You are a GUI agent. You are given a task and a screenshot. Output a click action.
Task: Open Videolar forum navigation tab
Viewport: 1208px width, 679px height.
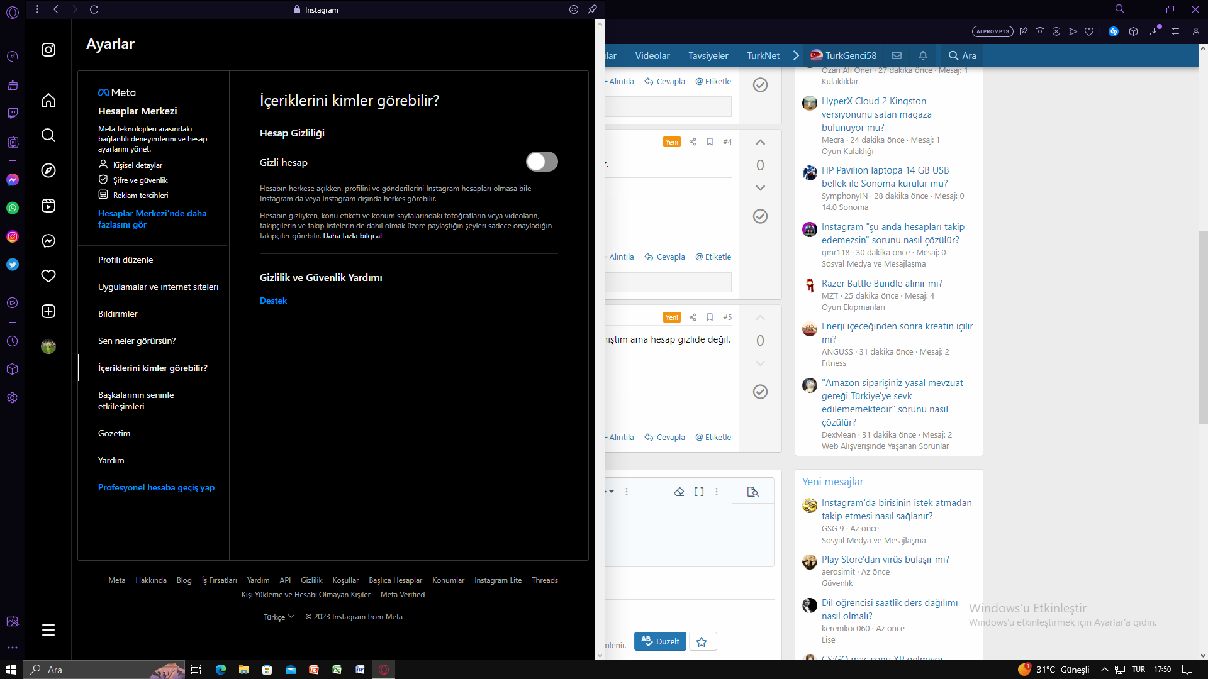pyautogui.click(x=652, y=55)
